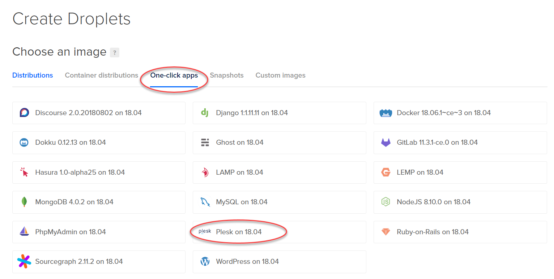Select PhpMyAdmin on 18.04 tile
This screenshot has height=279, width=554.
pyautogui.click(x=71, y=232)
